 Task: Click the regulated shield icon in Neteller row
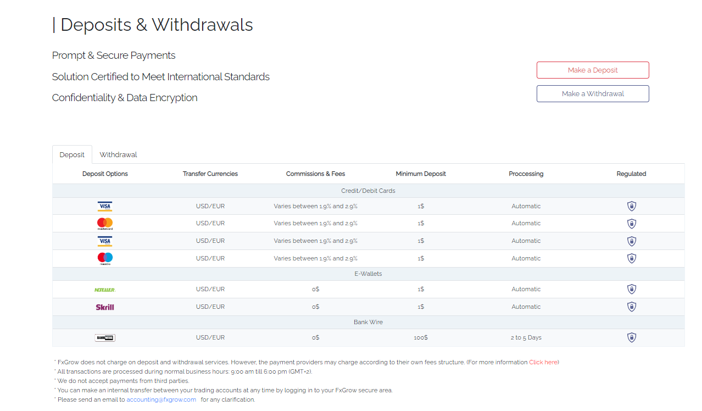[632, 289]
